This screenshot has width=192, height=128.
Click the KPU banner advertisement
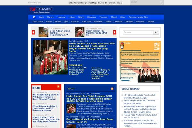[x=140, y=62]
